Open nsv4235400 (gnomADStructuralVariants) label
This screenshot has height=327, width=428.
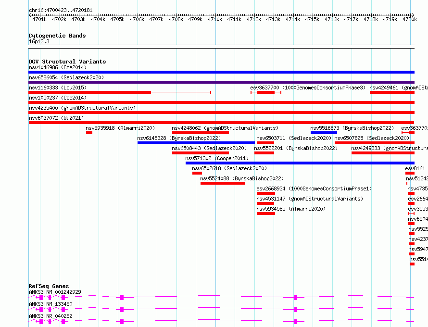pos(82,108)
